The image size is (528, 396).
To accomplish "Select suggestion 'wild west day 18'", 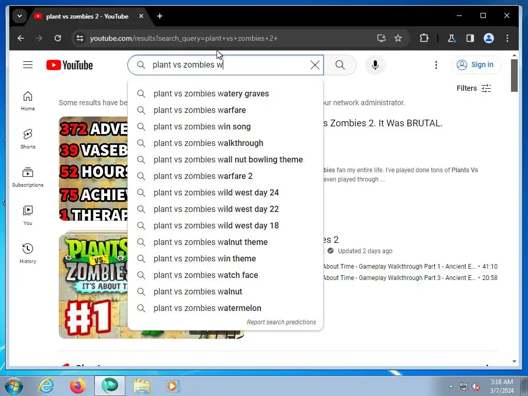I will [x=225, y=226].
